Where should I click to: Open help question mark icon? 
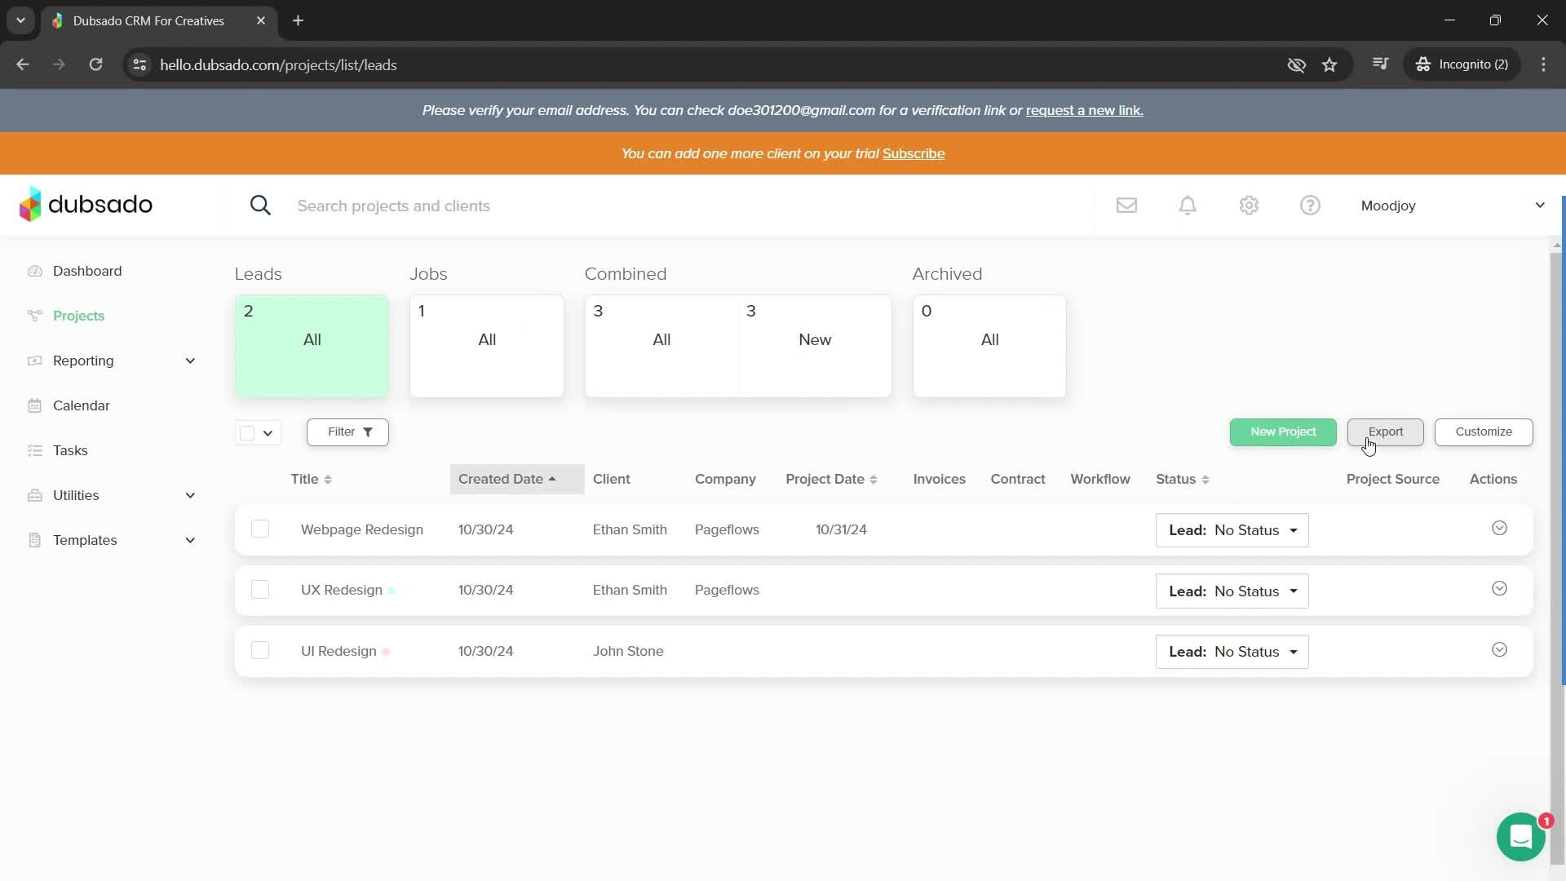coord(1310,206)
